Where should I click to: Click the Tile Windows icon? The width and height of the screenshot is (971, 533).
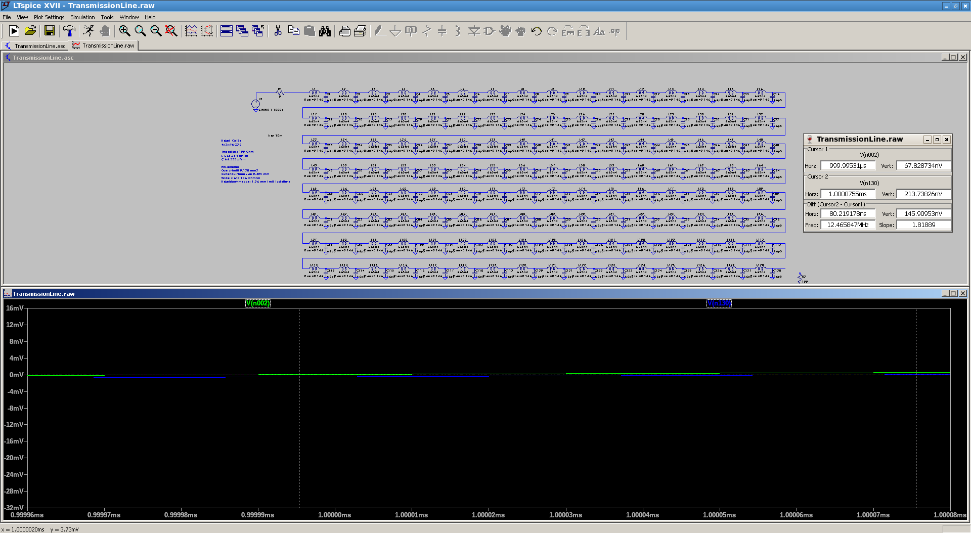click(227, 31)
